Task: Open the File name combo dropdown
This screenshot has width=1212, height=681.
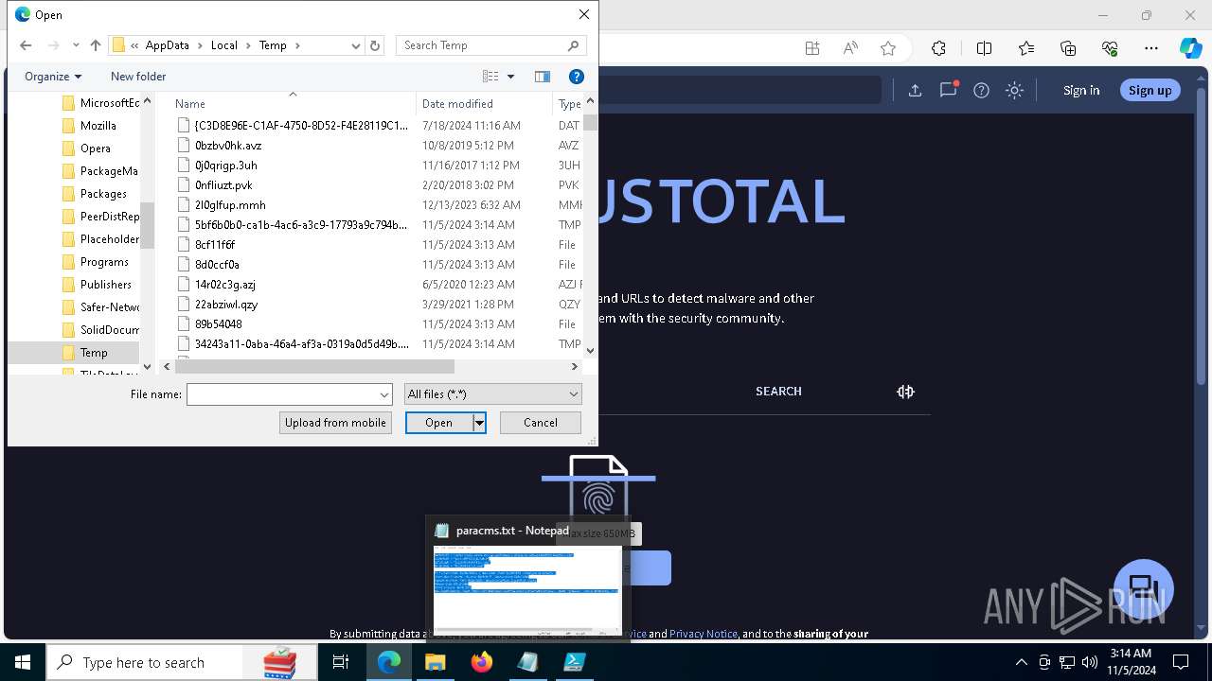Action: (384, 394)
